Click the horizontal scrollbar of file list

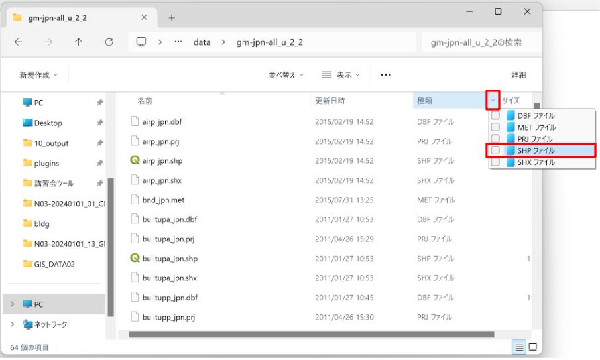click(x=312, y=334)
